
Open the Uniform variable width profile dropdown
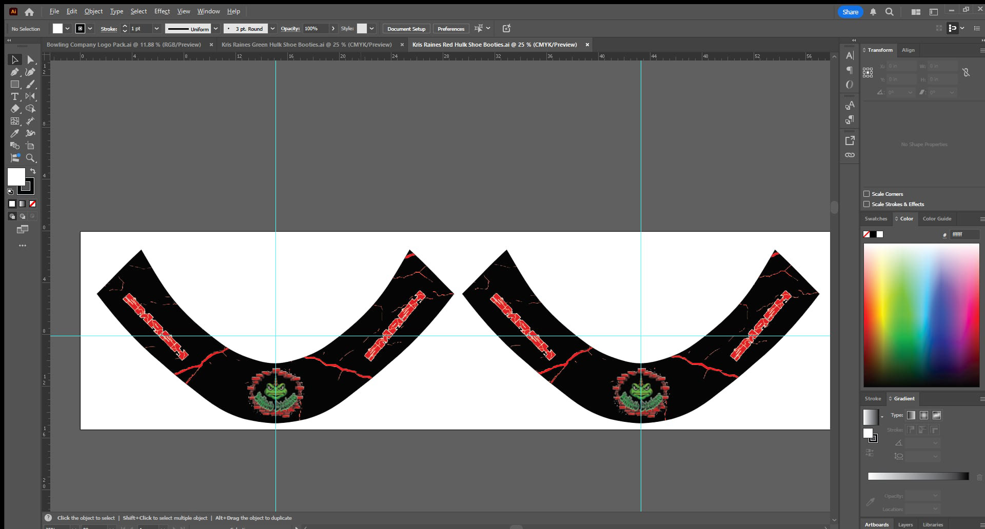tap(215, 29)
